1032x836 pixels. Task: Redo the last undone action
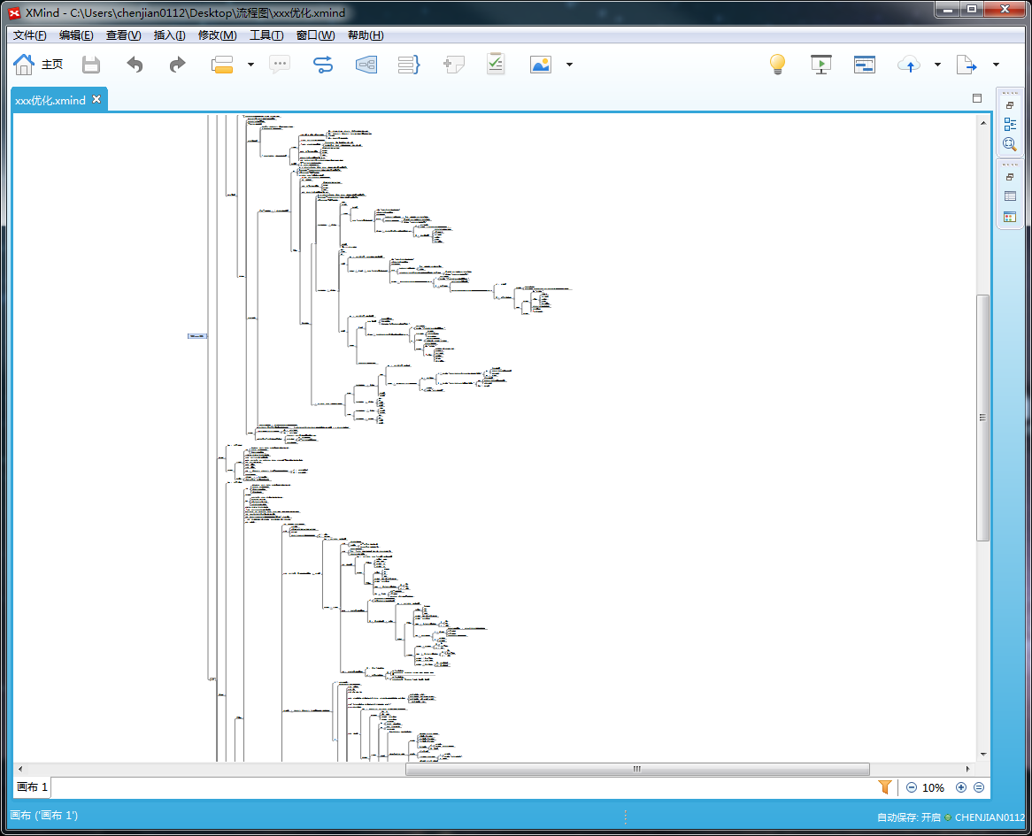tap(177, 65)
